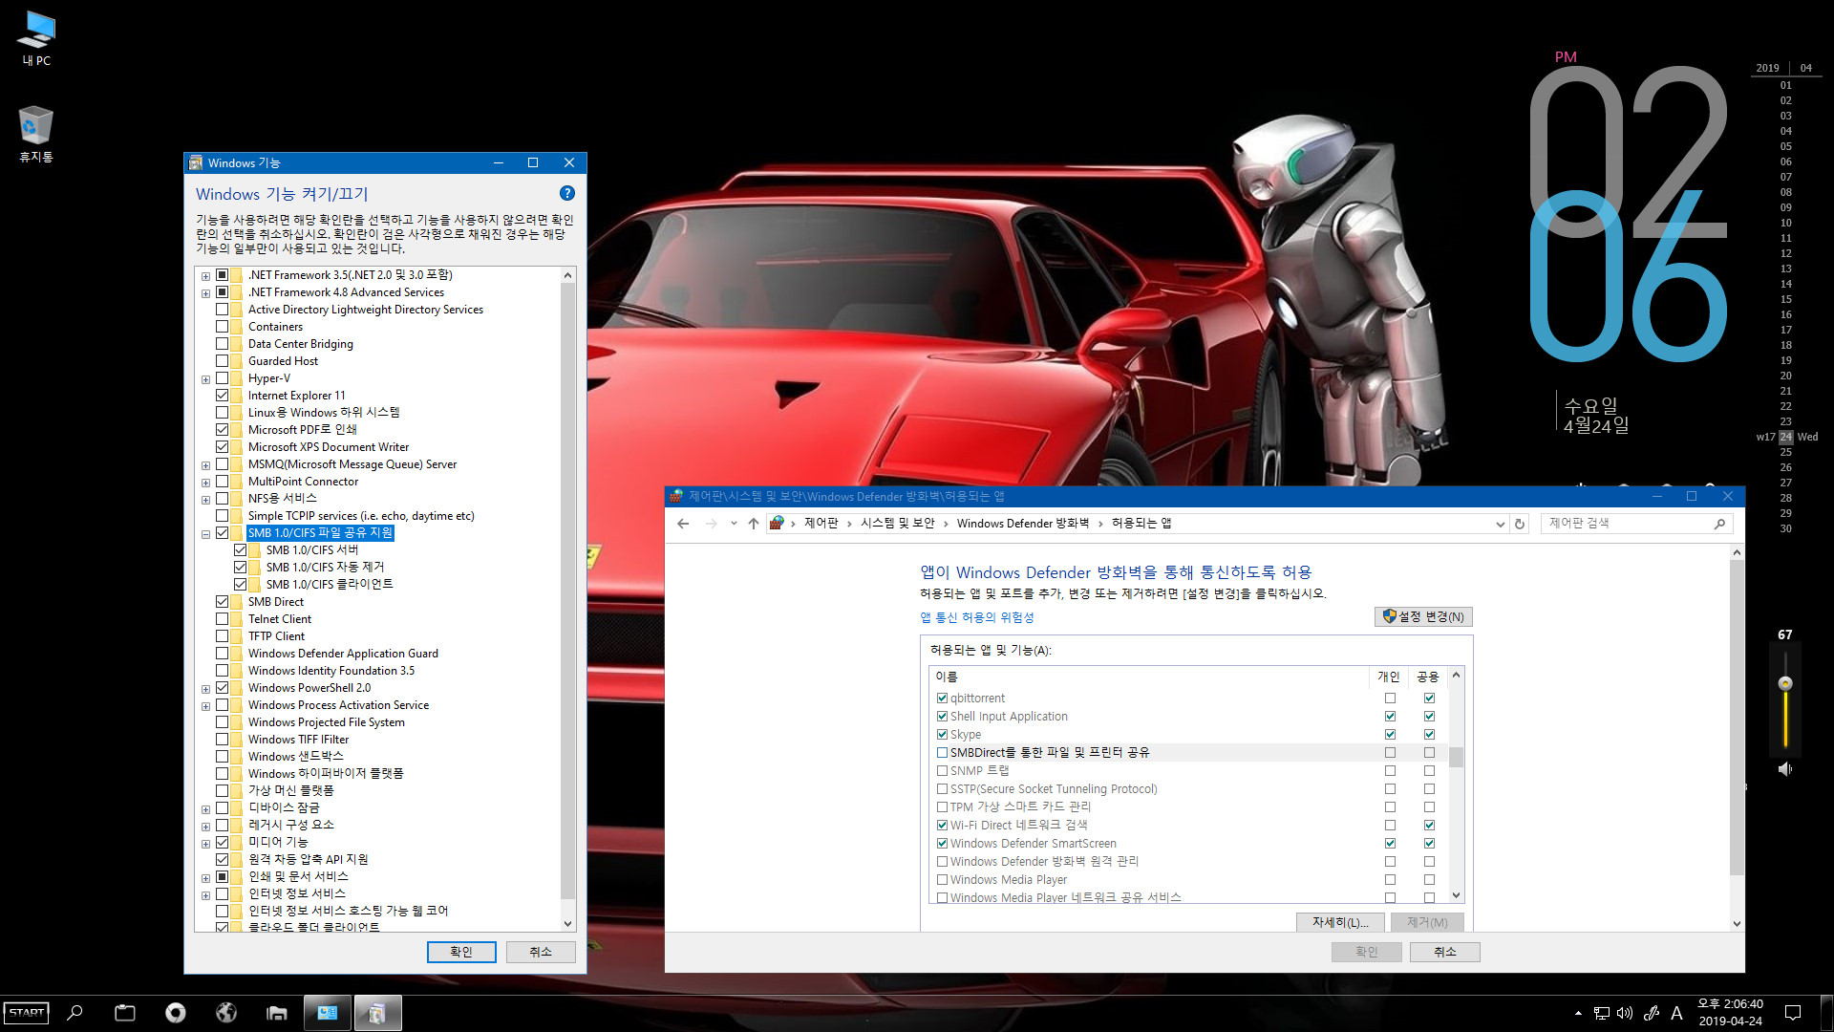
Task: Switch IME input mode A indicator
Action: (x=1676, y=1013)
